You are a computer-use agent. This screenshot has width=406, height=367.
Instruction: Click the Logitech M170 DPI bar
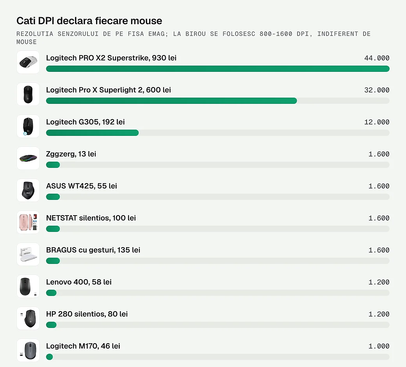coord(218,357)
